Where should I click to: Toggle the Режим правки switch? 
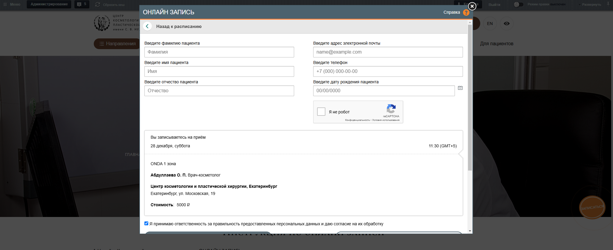tap(518, 4)
